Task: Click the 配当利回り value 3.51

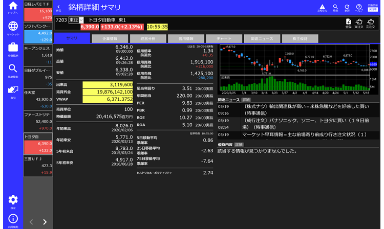Action: coord(187,88)
